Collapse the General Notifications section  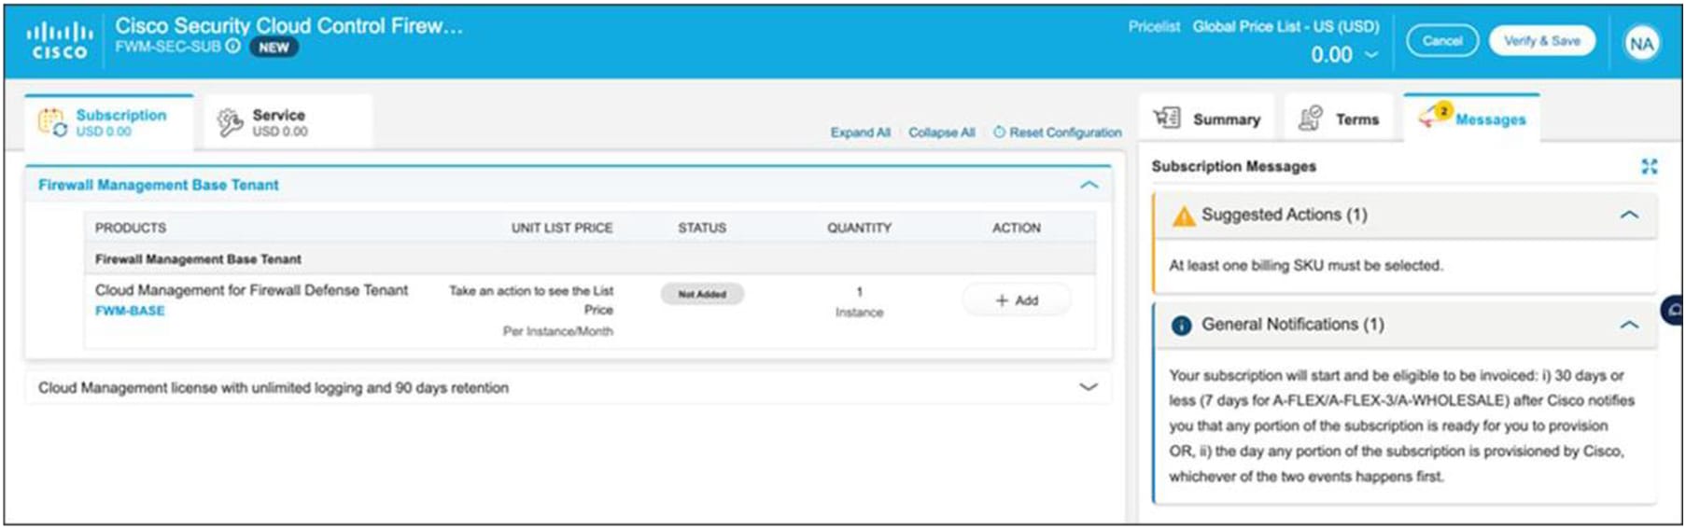pyautogui.click(x=1629, y=325)
